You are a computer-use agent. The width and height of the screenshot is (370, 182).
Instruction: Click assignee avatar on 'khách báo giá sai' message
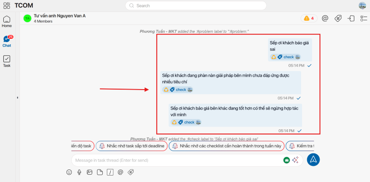click(297, 57)
